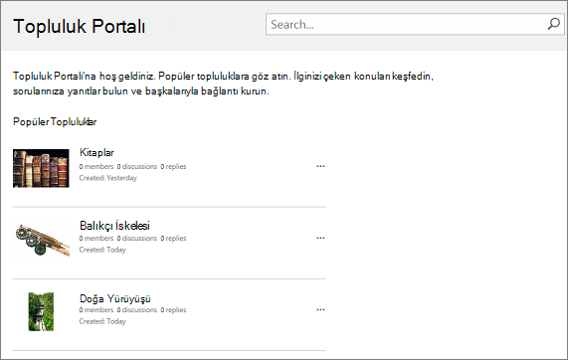This screenshot has width=568, height=360.
Task: Click '0 discussions' under Kitaplar
Action: (x=137, y=167)
